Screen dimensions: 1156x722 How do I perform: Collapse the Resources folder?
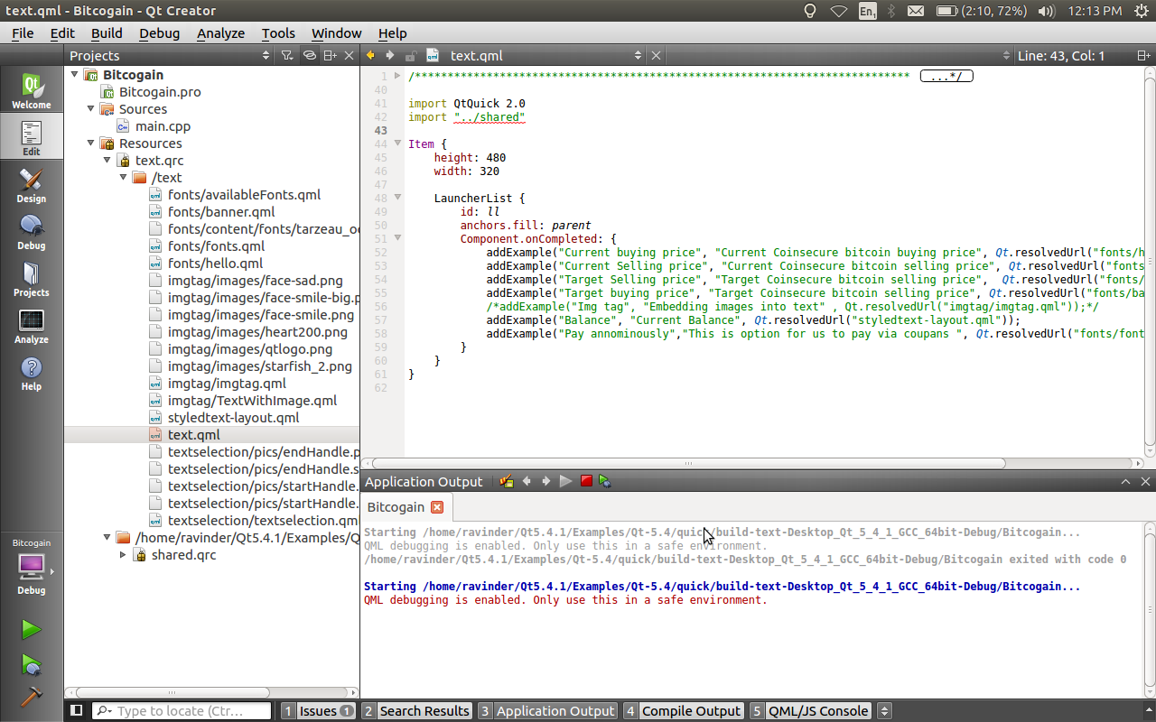pos(90,143)
